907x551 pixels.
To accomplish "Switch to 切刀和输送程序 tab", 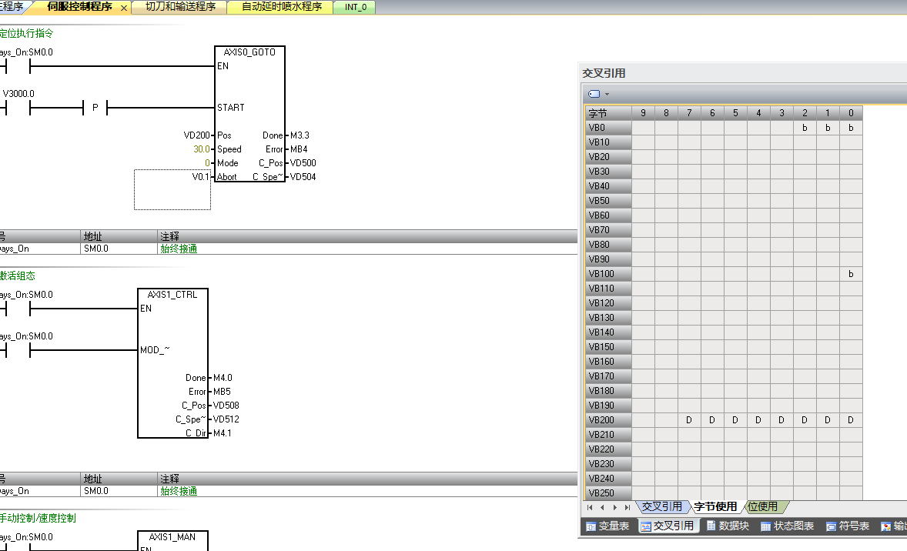I will 179,7.
